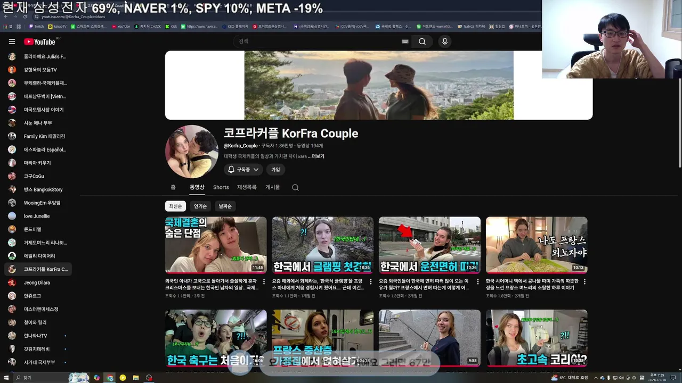This screenshot has width=682, height=383.
Task: Open Family Kim 패밀리김 subscription
Action: click(x=38, y=136)
